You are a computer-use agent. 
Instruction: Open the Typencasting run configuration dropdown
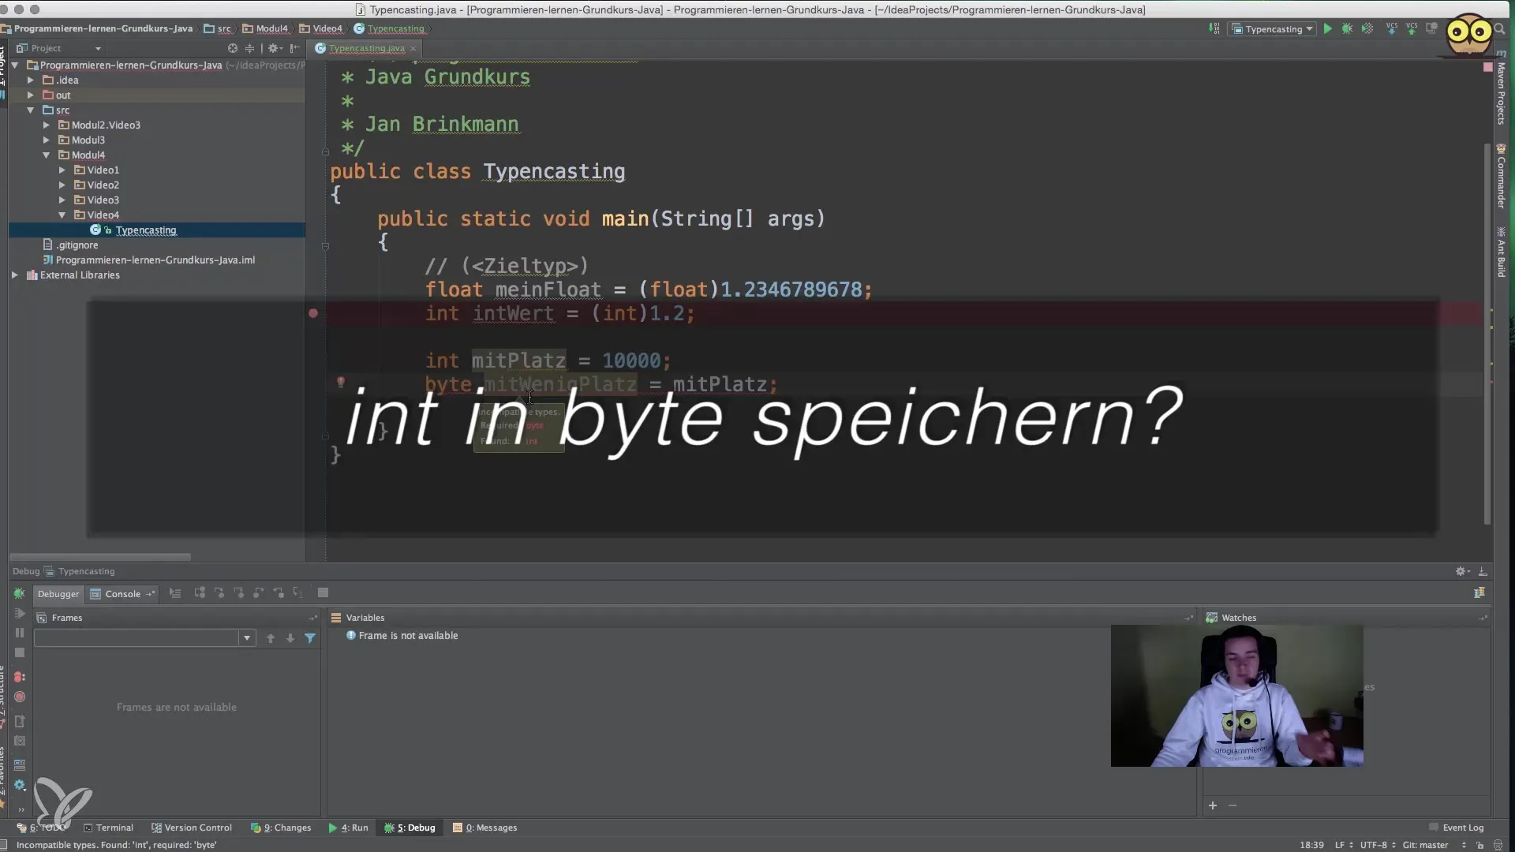click(1273, 28)
